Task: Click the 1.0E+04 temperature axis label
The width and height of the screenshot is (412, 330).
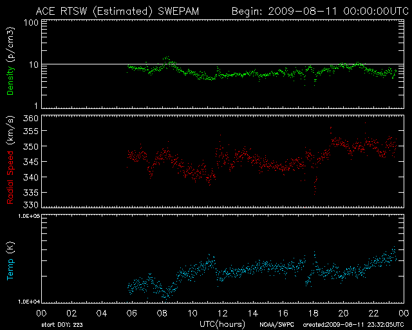Action: point(29,302)
